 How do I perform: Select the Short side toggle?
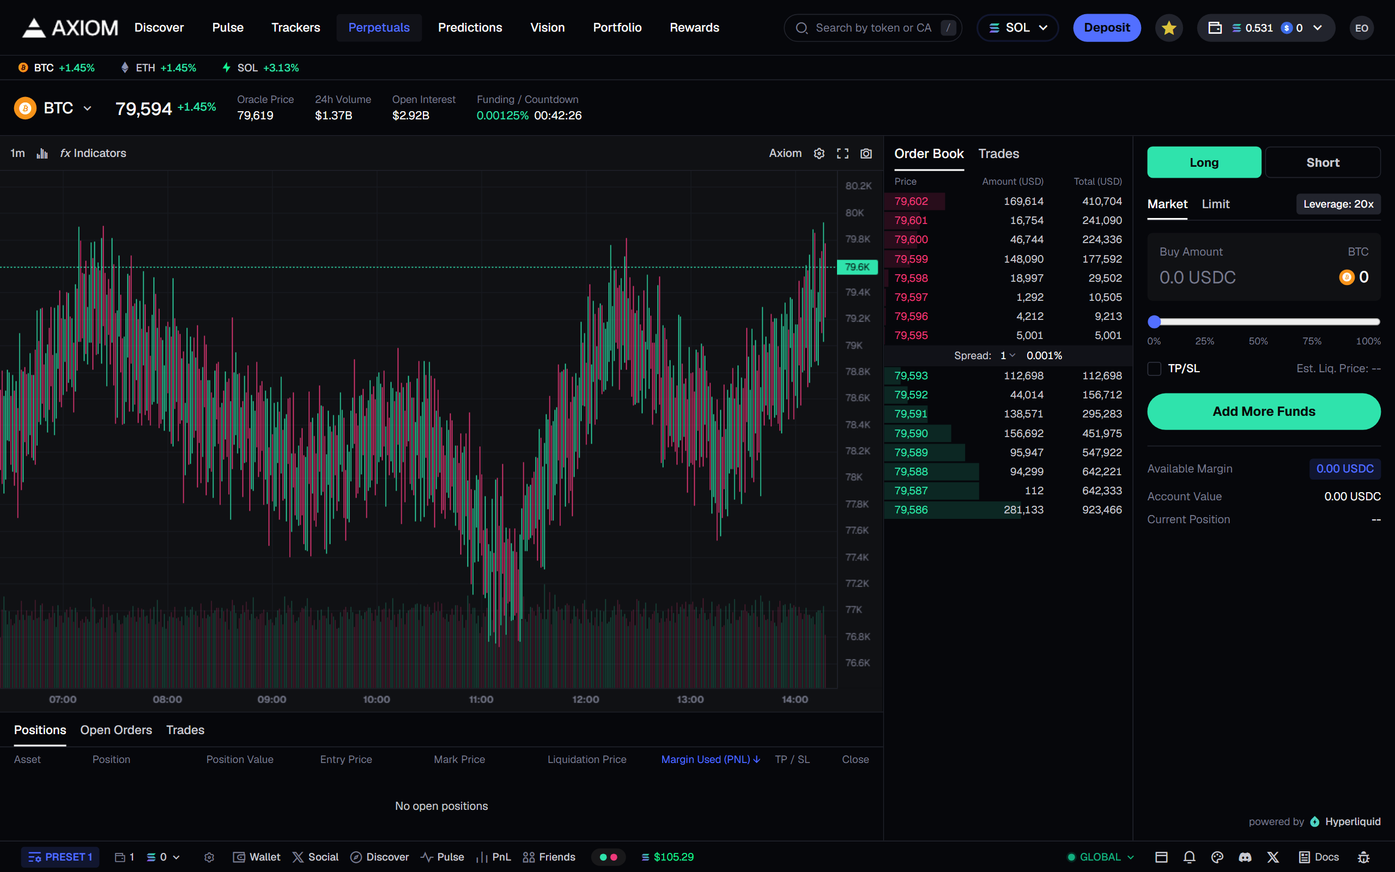(x=1323, y=162)
